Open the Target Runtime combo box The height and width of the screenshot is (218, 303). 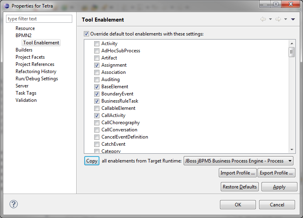pyautogui.click(x=238, y=161)
